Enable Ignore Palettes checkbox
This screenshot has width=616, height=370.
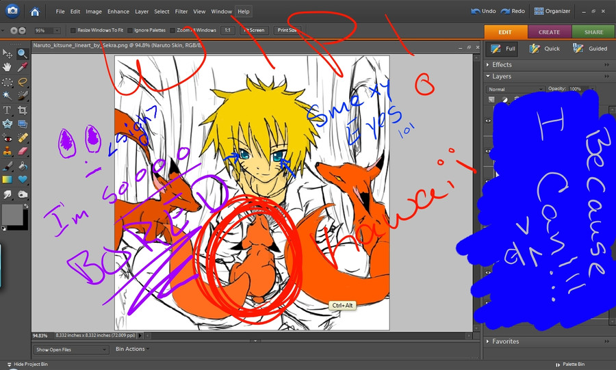(x=129, y=30)
